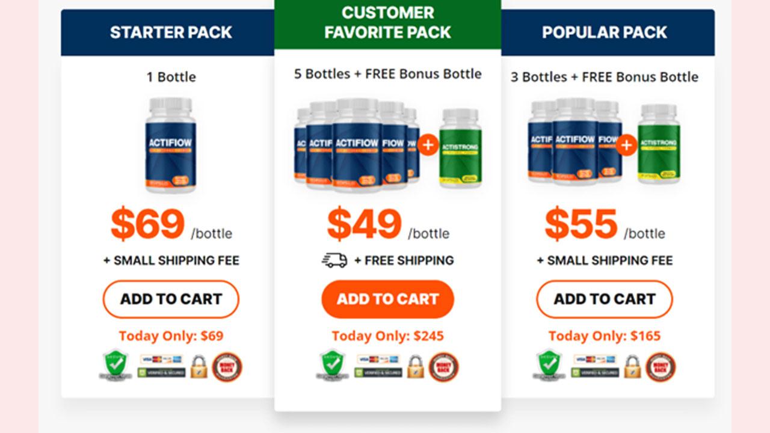
Task: Select the Customer Favorite Pack header
Action: [387, 24]
